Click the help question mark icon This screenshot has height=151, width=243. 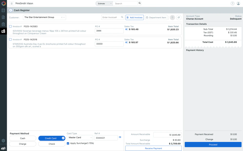click(x=232, y=3)
